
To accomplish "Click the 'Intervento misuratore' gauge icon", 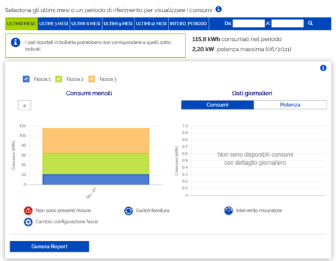I will coord(228,211).
